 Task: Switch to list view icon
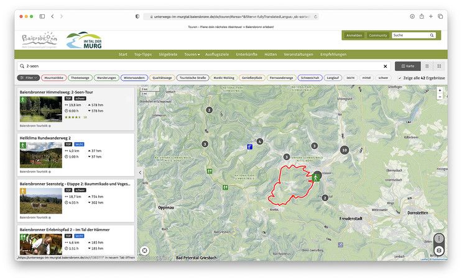point(427,66)
